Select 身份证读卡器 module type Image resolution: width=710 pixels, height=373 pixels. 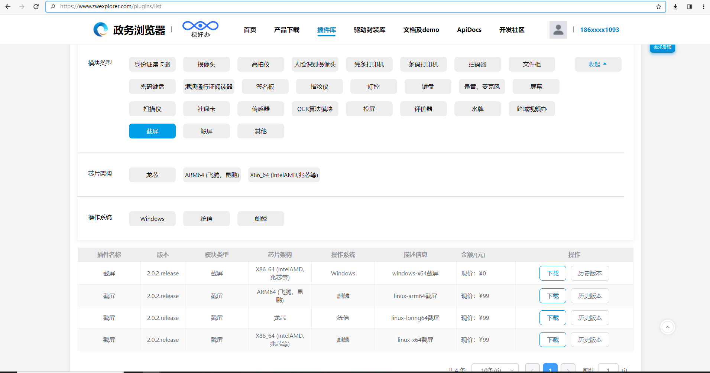152,64
